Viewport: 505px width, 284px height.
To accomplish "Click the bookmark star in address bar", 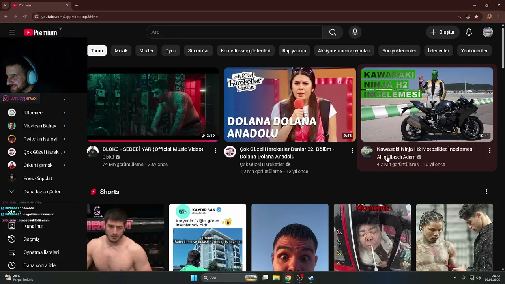I will click(476, 17).
